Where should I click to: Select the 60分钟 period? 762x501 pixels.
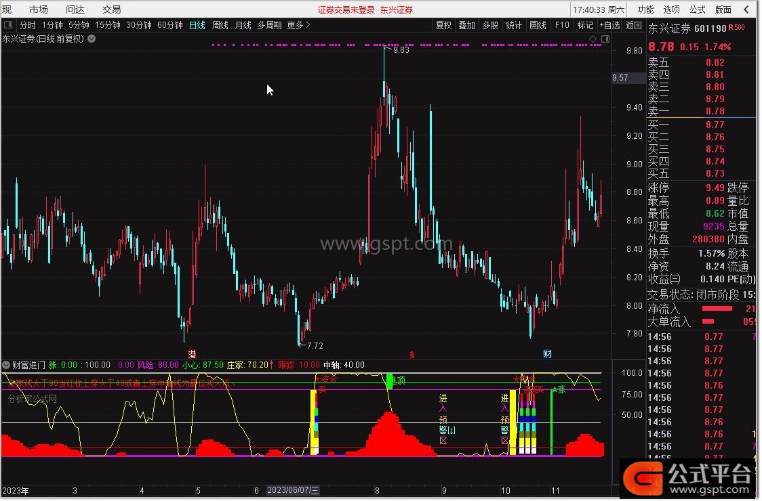coord(170,25)
